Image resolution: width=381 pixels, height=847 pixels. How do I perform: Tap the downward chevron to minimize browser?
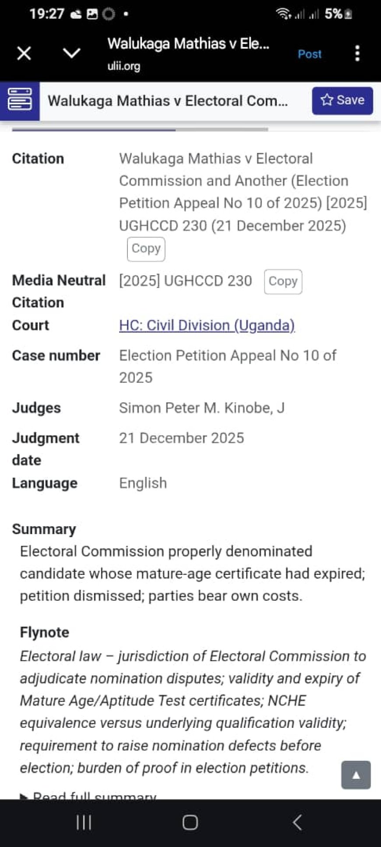click(71, 53)
